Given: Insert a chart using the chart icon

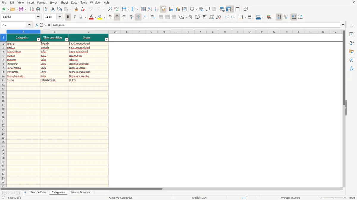Looking at the screenshot, I should pos(178,9).
